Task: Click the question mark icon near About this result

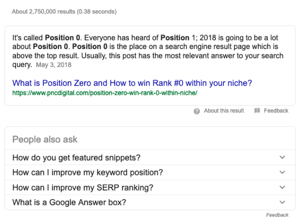Action: [197, 111]
